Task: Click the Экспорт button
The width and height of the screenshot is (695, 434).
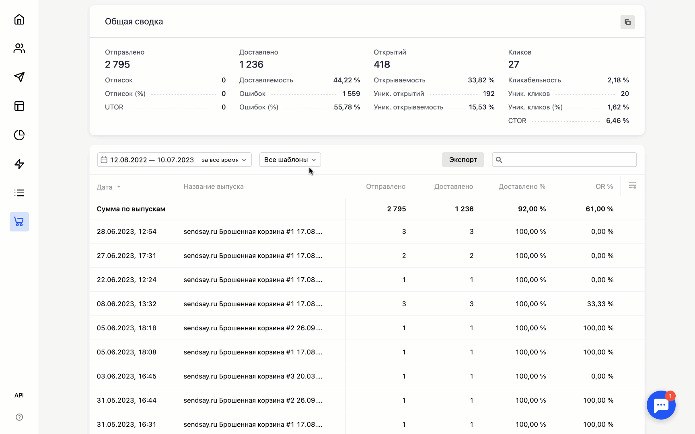Action: [x=463, y=160]
